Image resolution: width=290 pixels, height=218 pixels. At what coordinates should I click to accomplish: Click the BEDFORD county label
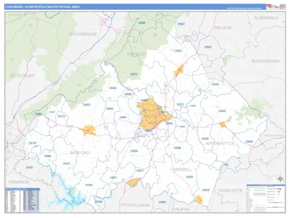[x=80, y=153]
